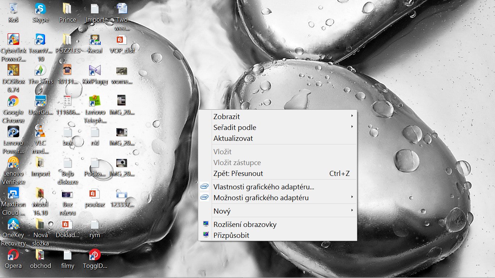Viewport: 495px width, 278px height.
Task: Select the Prince folder icon
Action: point(67,8)
